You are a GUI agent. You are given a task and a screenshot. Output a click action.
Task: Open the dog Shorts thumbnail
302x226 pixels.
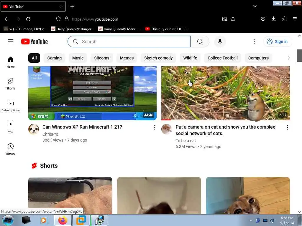pos(70,195)
